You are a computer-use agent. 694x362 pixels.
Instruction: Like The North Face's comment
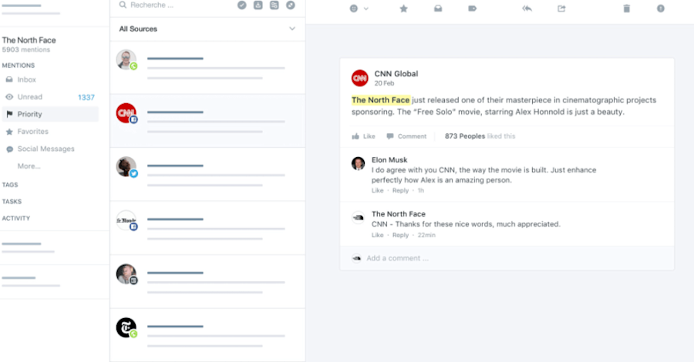[378, 235]
